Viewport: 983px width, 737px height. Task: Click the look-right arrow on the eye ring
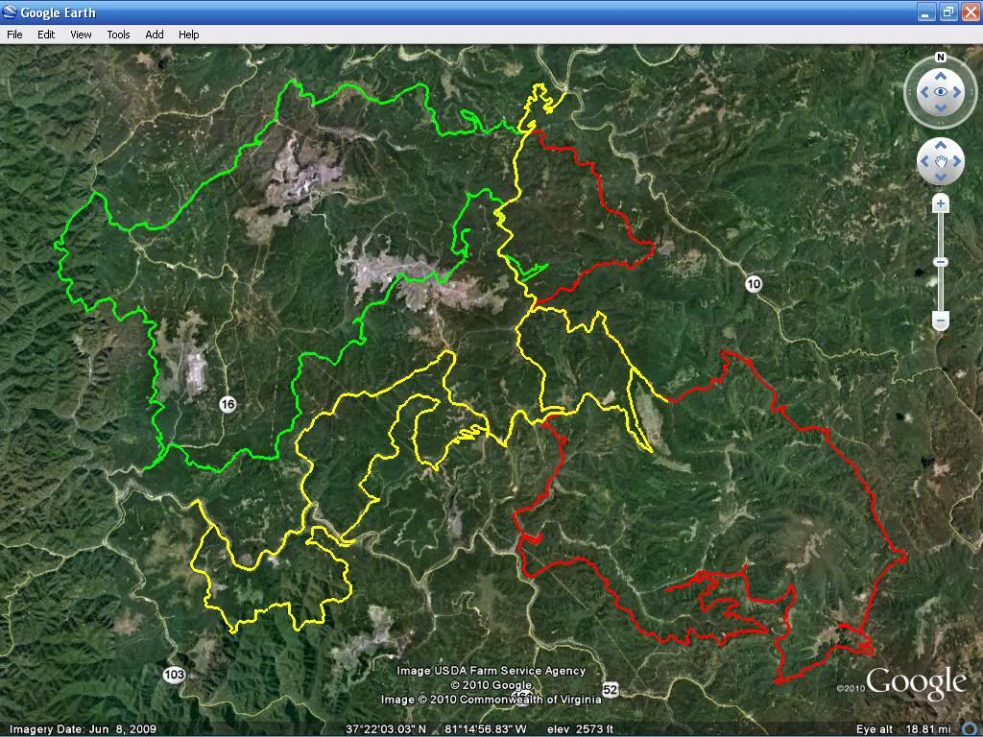click(x=957, y=92)
